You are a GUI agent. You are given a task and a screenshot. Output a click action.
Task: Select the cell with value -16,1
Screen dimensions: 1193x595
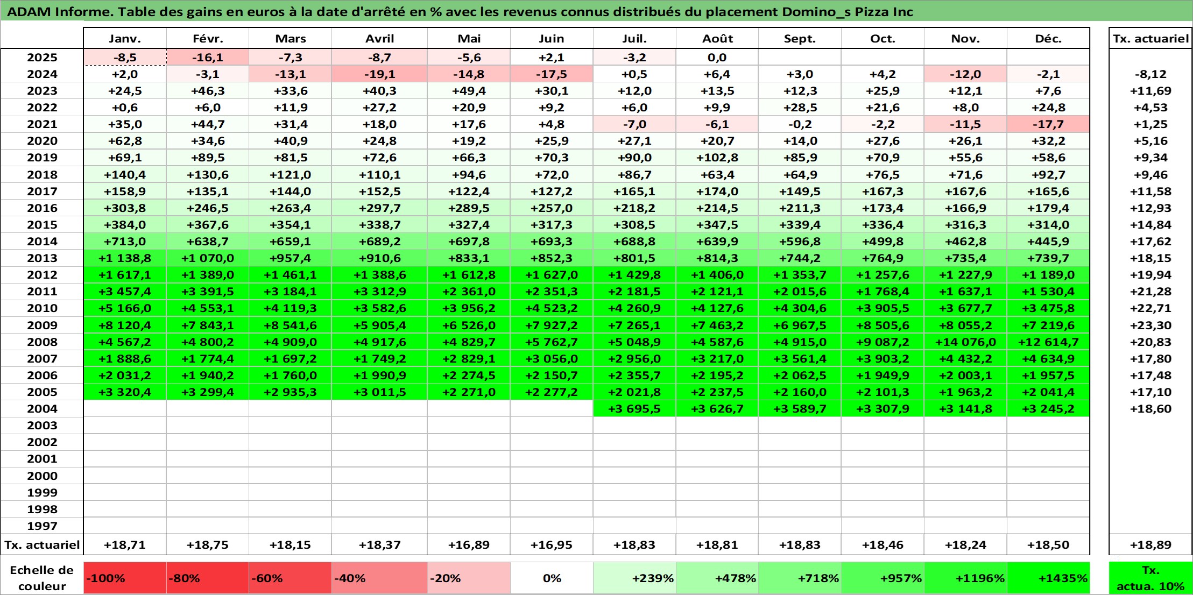click(208, 58)
